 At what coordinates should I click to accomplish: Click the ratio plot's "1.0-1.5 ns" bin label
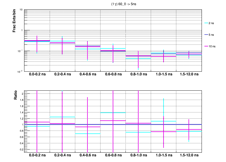pos(164,155)
